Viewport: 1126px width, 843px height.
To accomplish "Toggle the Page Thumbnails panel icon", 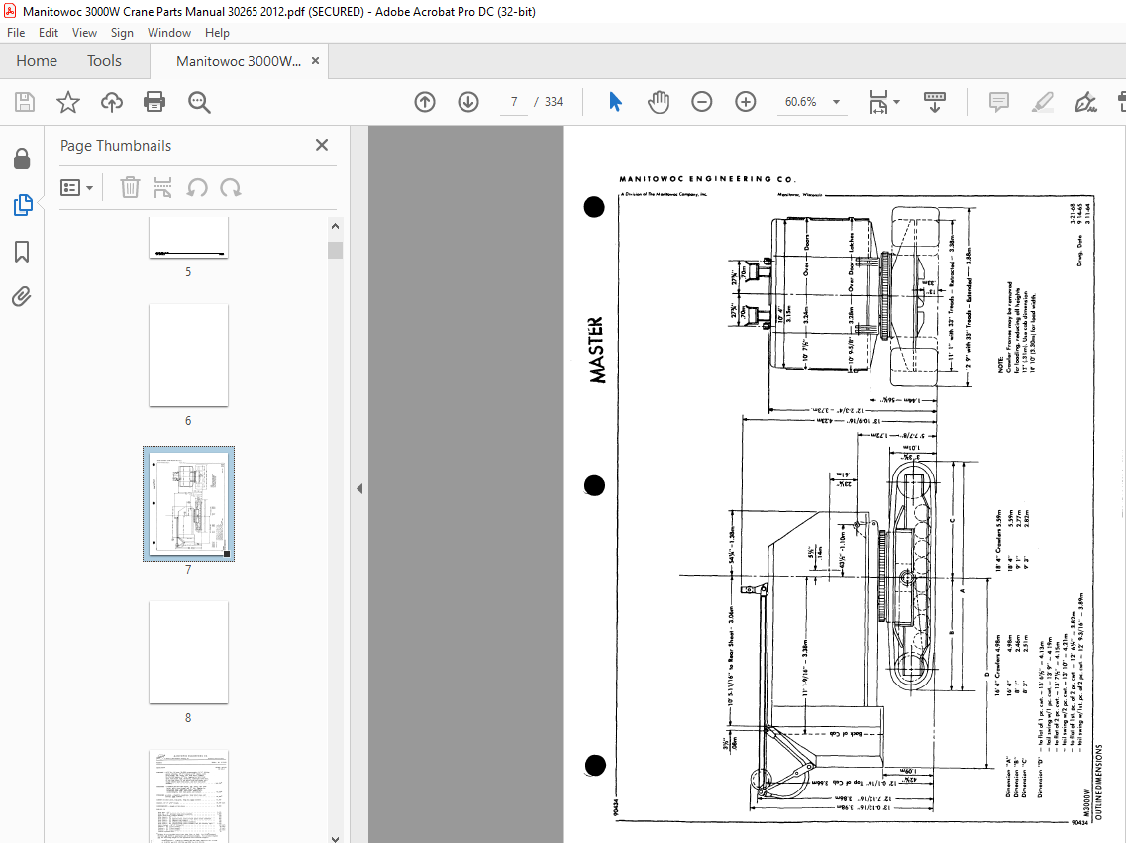I will (x=22, y=205).
